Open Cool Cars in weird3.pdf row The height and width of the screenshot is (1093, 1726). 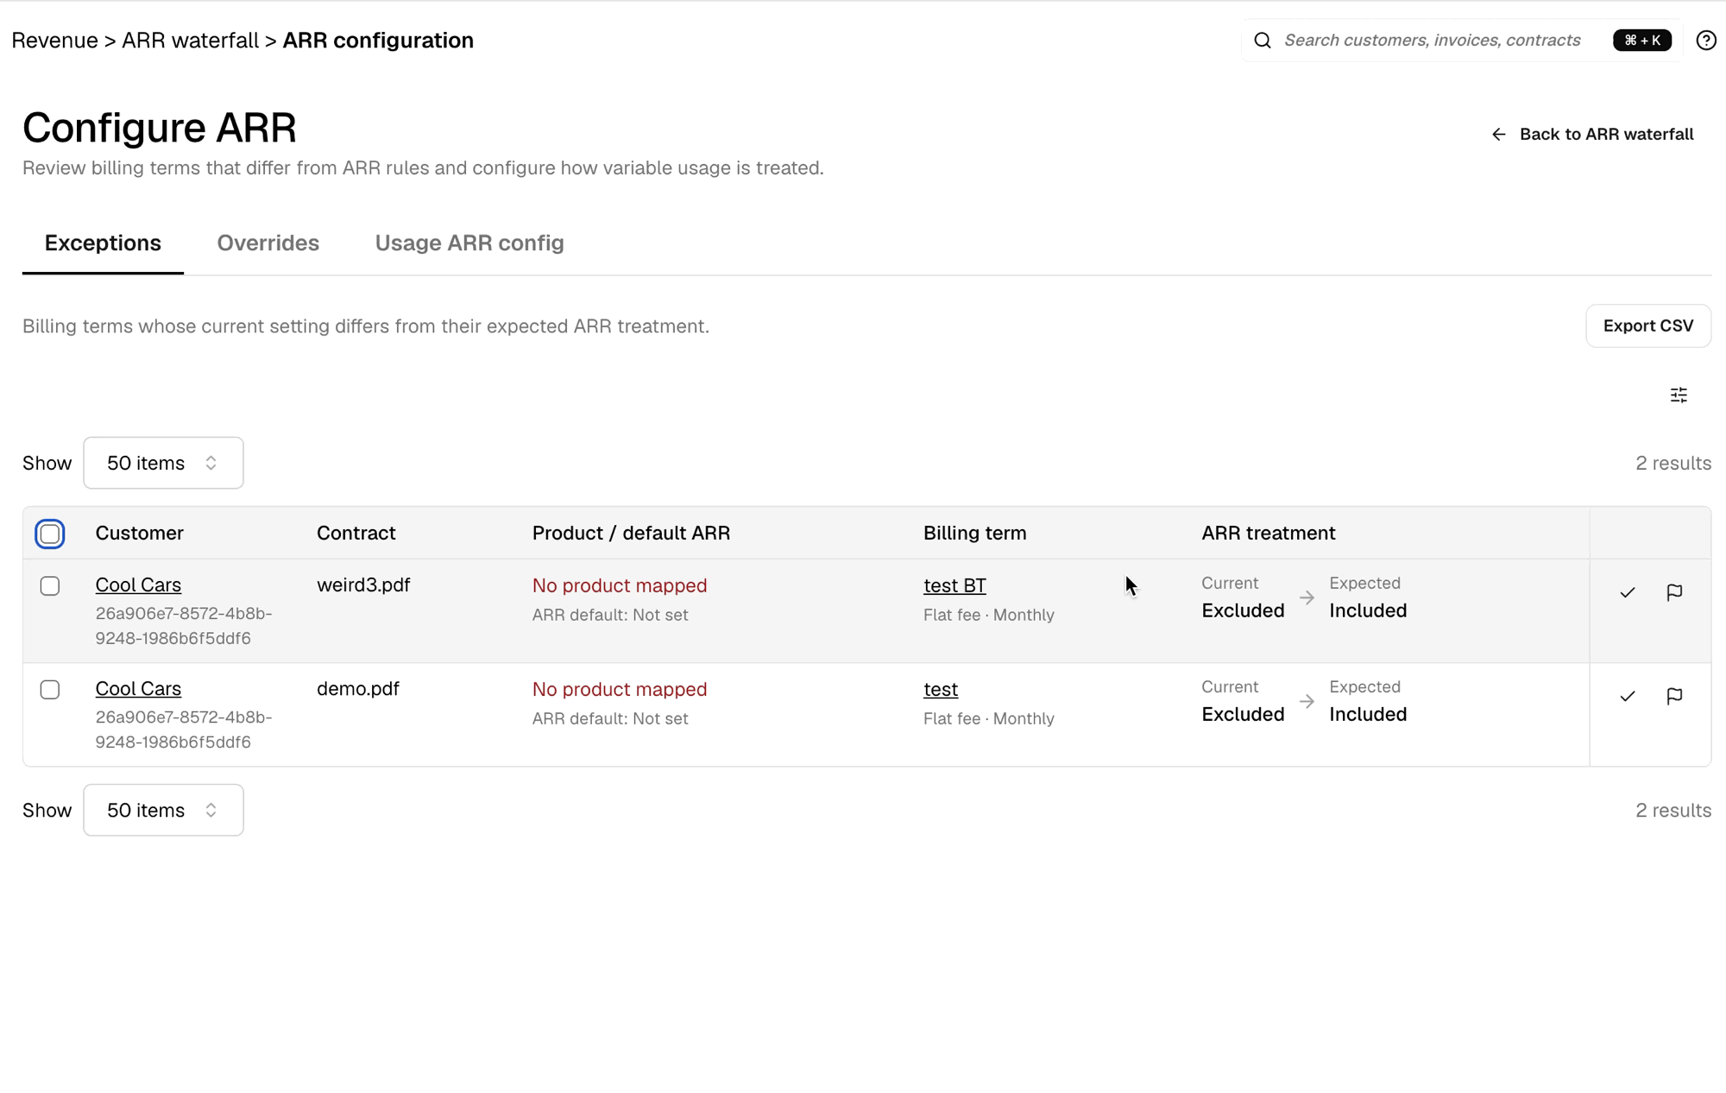pyautogui.click(x=138, y=584)
